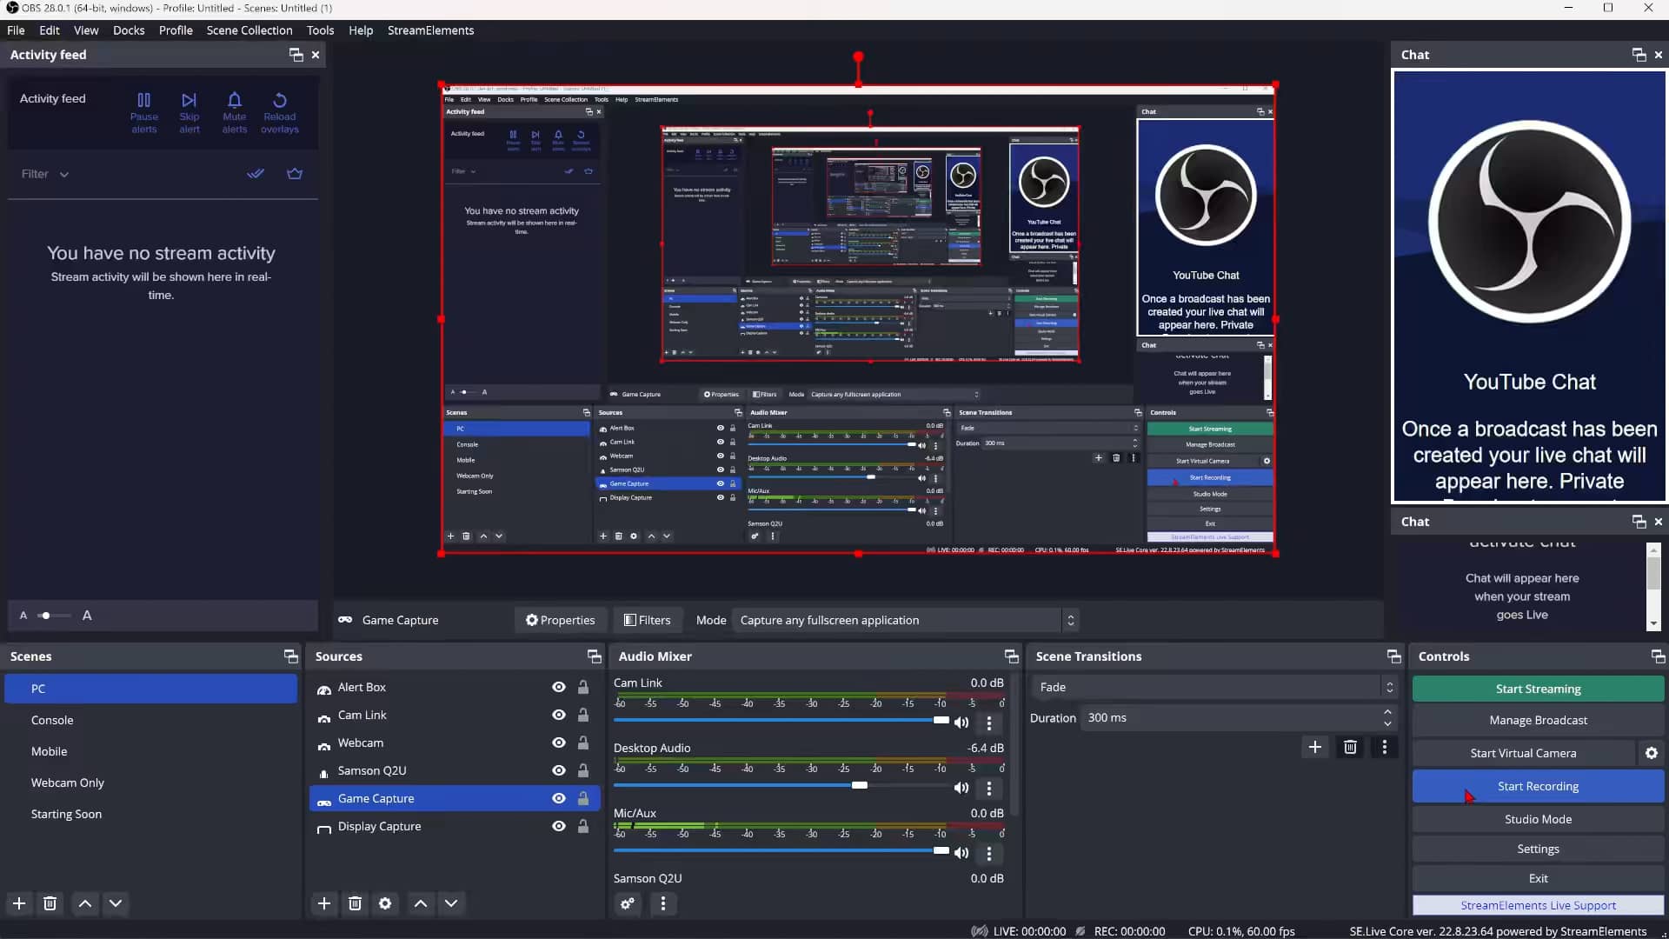This screenshot has width=1669, height=939.
Task: Mute Desktop Audio with the speaker icon
Action: 961,788
